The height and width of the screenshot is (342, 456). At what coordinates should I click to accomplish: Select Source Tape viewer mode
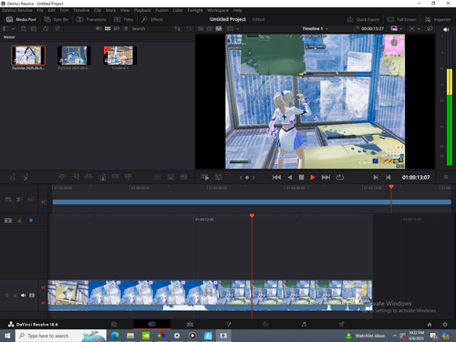(x=210, y=28)
